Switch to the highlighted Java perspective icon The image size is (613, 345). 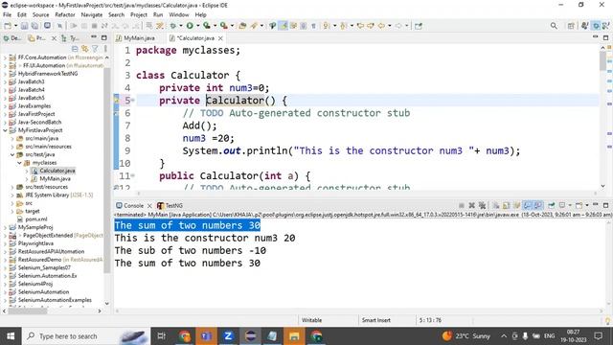pos(596,26)
